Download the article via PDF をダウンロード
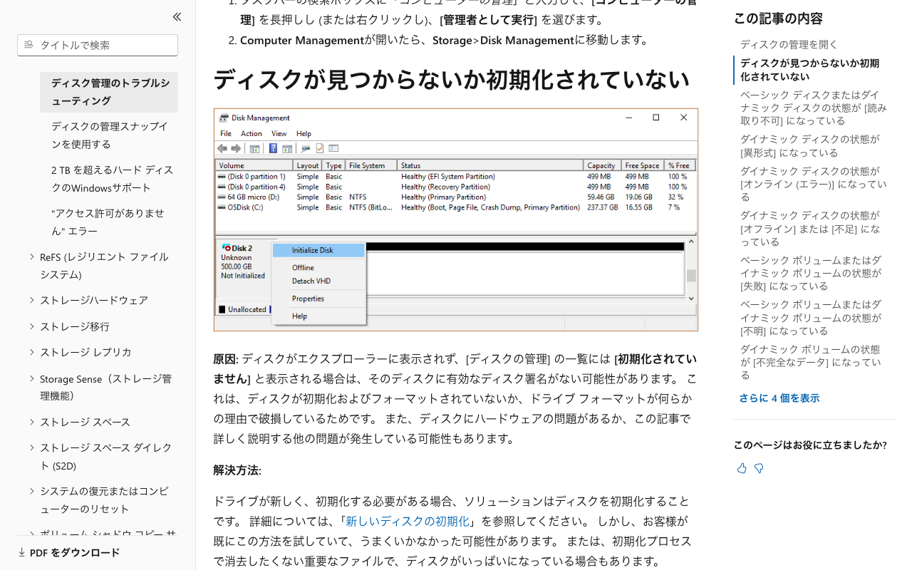Screen dimensions: 912x570 pyautogui.click(x=69, y=552)
